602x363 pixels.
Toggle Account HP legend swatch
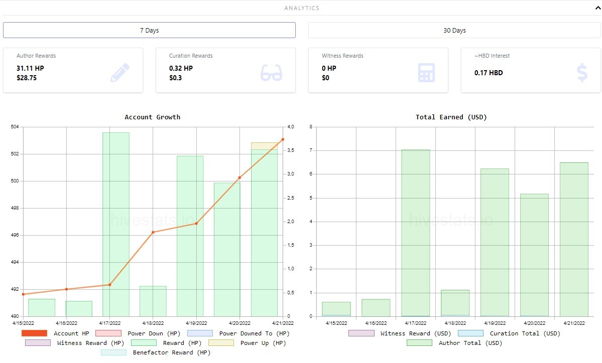[34, 333]
